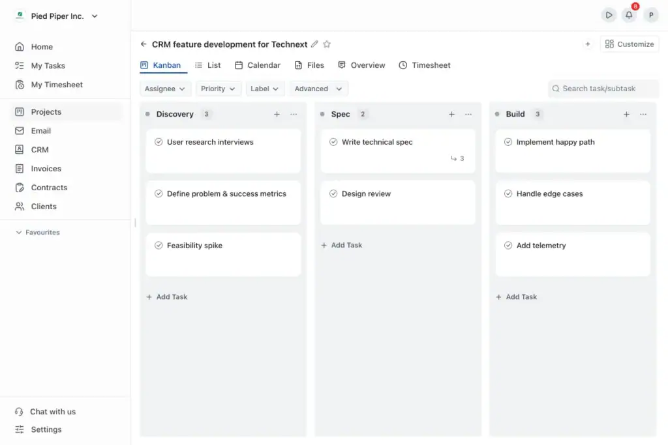The width and height of the screenshot is (668, 445).
Task: Click Add Task under Discovery column
Action: coord(167,297)
